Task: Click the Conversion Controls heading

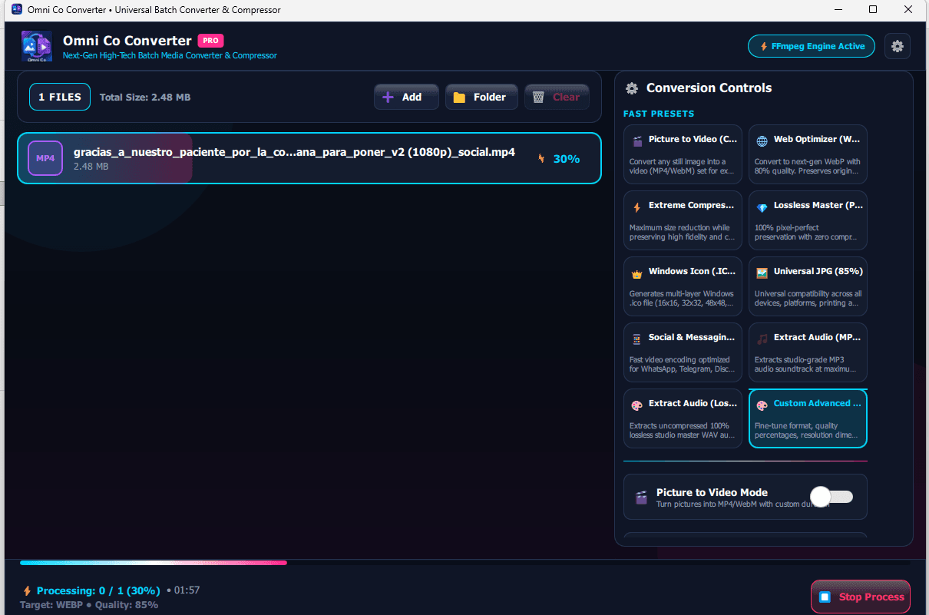Action: click(709, 88)
